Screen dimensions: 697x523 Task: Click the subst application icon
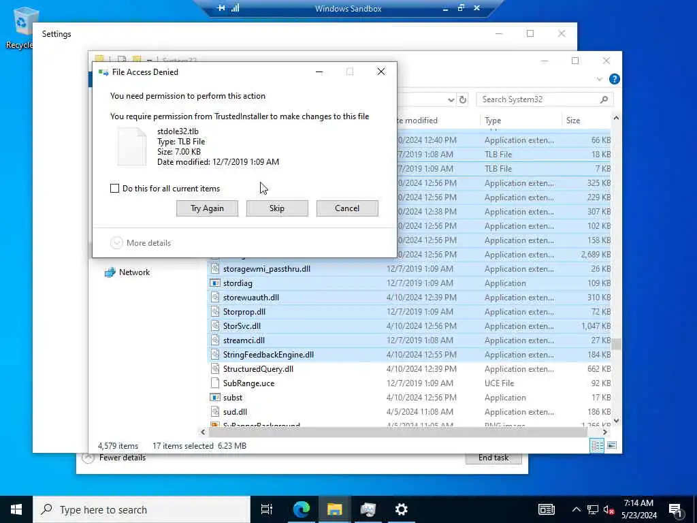[215, 397]
